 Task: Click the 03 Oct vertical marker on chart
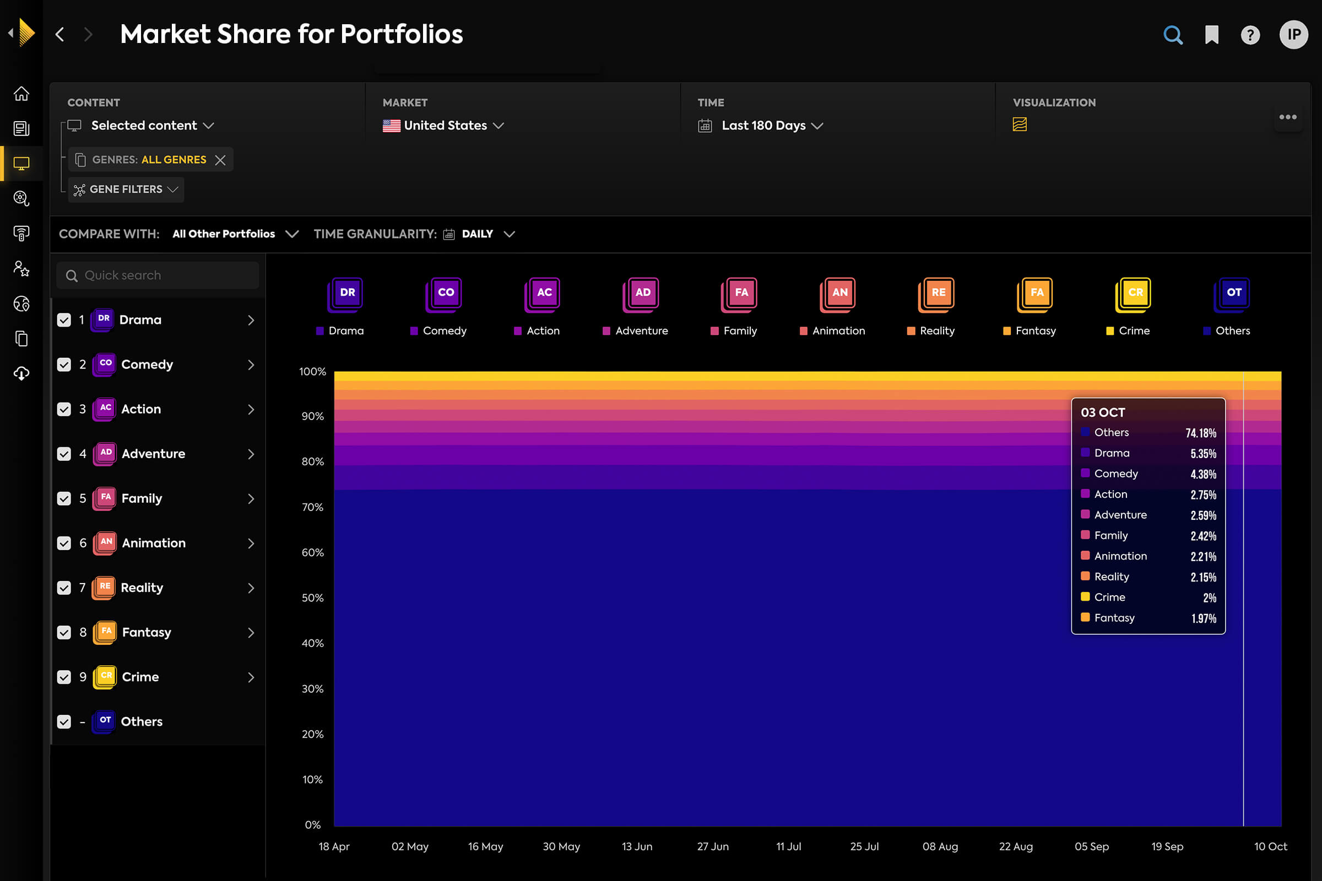click(1243, 599)
